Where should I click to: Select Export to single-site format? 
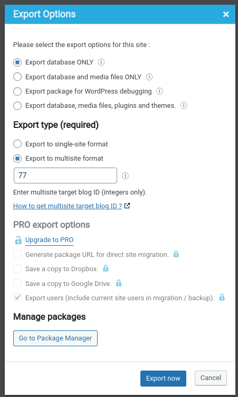pos(17,144)
